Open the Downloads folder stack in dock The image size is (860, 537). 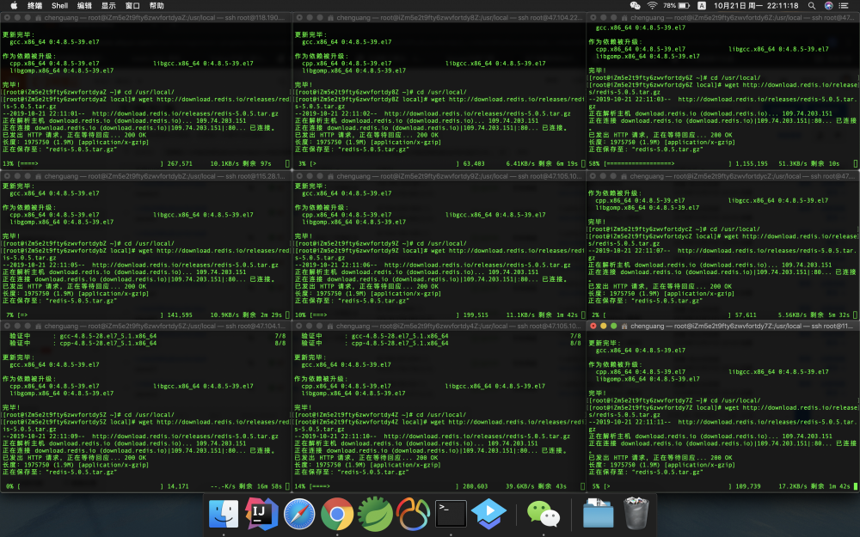tap(598, 513)
